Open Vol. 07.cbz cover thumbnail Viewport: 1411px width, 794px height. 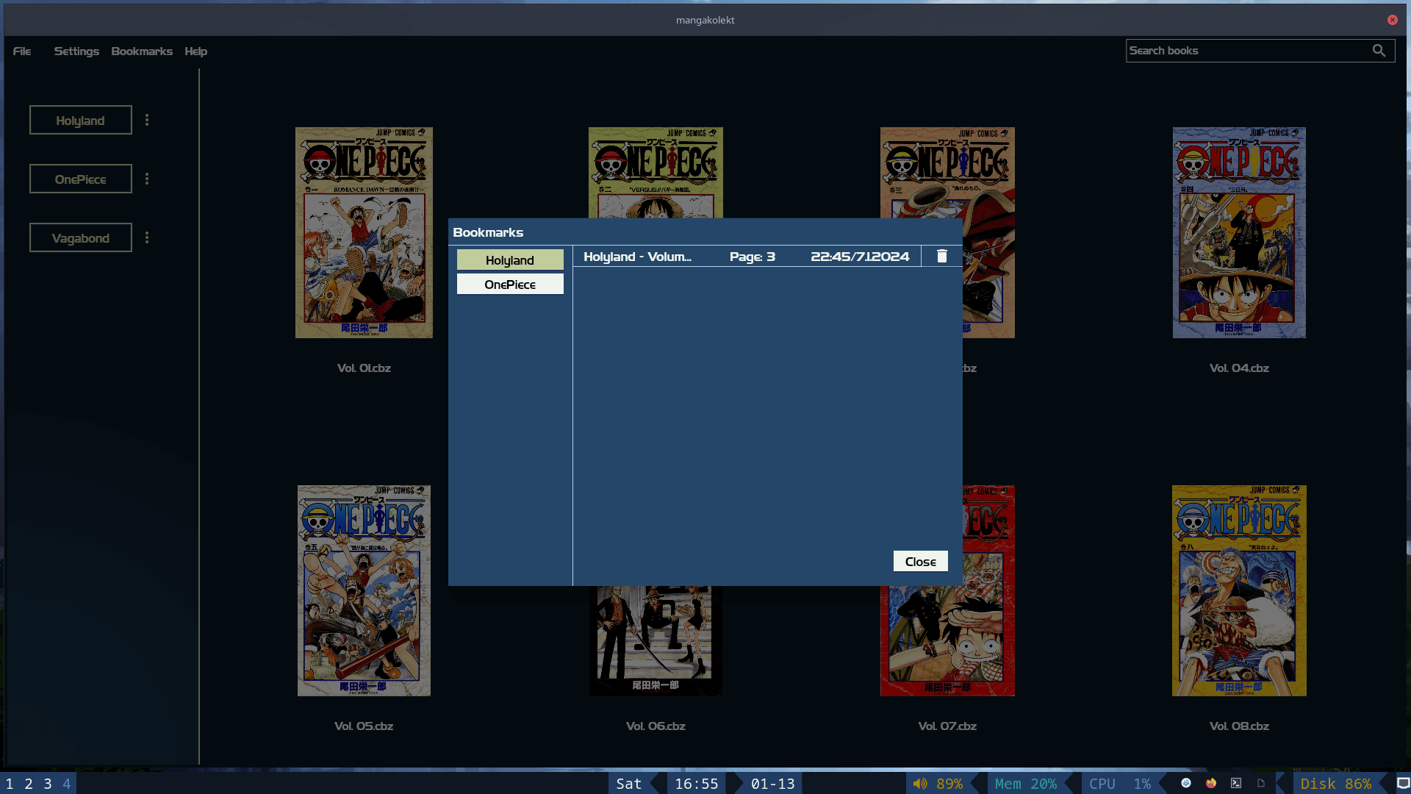pos(948,641)
